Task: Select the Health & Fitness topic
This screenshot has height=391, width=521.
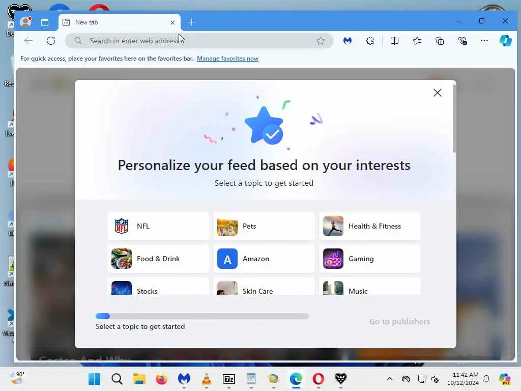Action: coord(370,226)
